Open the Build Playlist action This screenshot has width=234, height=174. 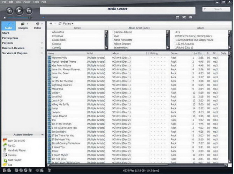pyautogui.click(x=13, y=160)
